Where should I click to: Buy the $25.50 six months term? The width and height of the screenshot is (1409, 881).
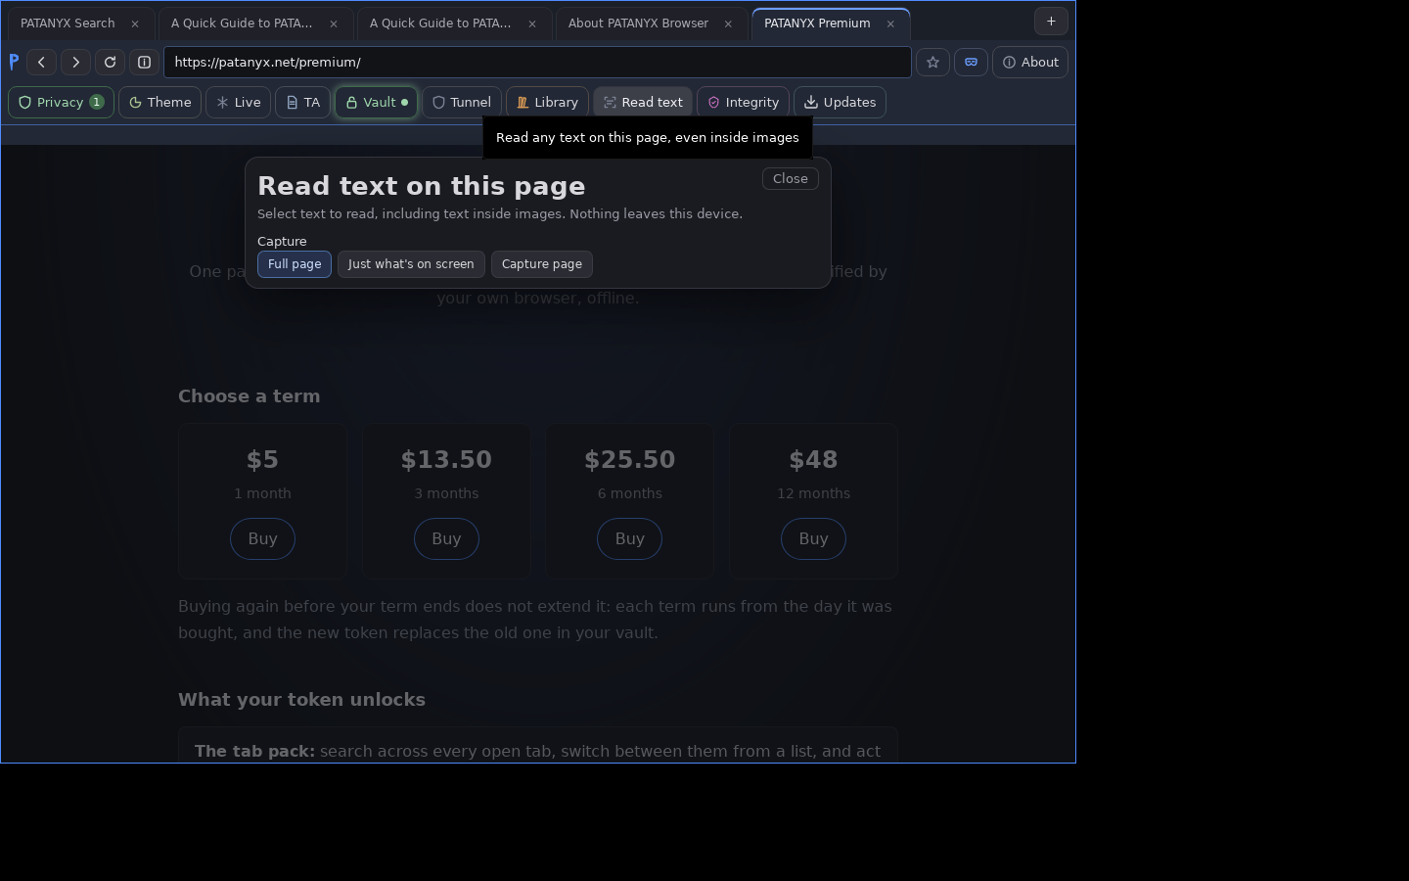(629, 538)
